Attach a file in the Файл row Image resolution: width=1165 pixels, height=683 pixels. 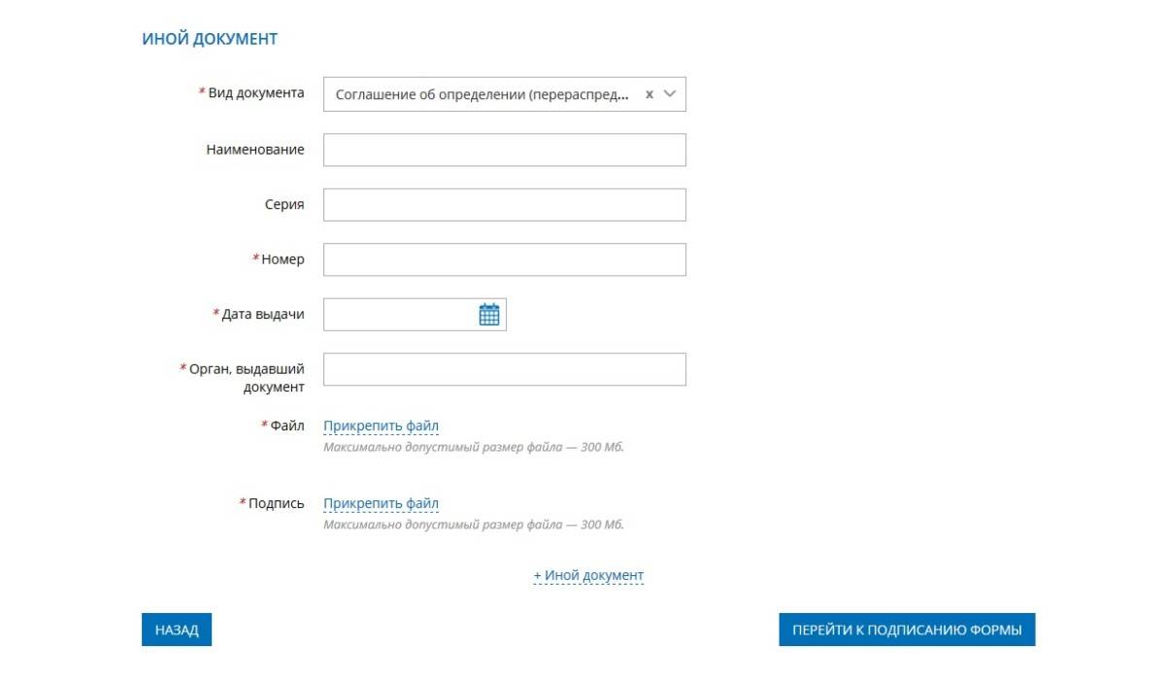pos(381,426)
